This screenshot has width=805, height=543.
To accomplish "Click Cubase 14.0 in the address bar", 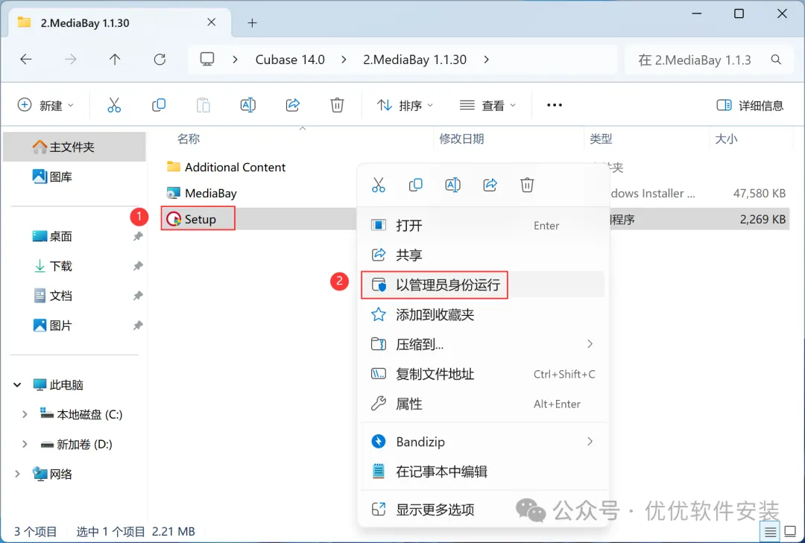I will tap(290, 60).
